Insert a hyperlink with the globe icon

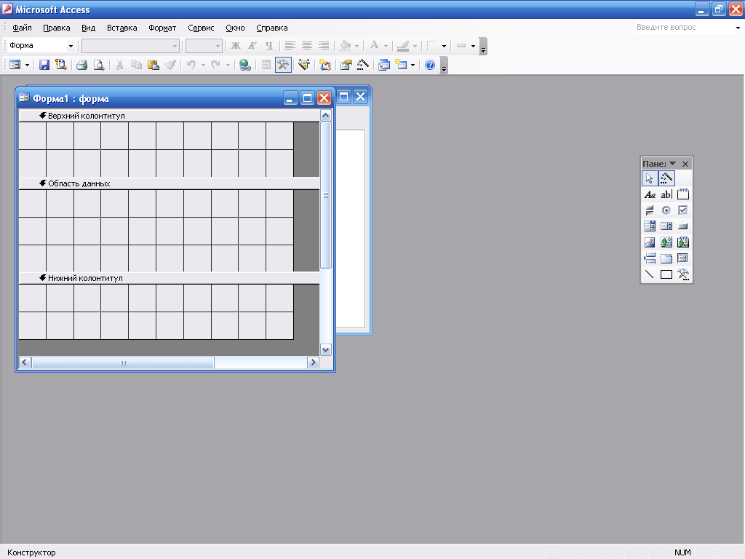pyautogui.click(x=244, y=65)
